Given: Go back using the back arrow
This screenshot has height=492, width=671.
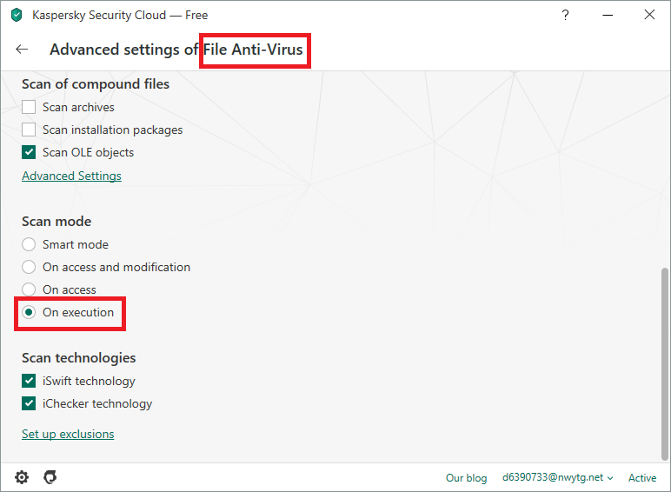Looking at the screenshot, I should click(22, 50).
